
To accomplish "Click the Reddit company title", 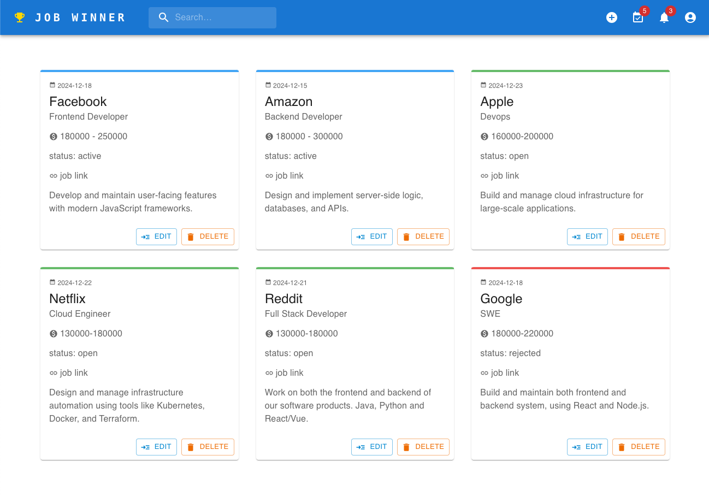I will click(283, 299).
